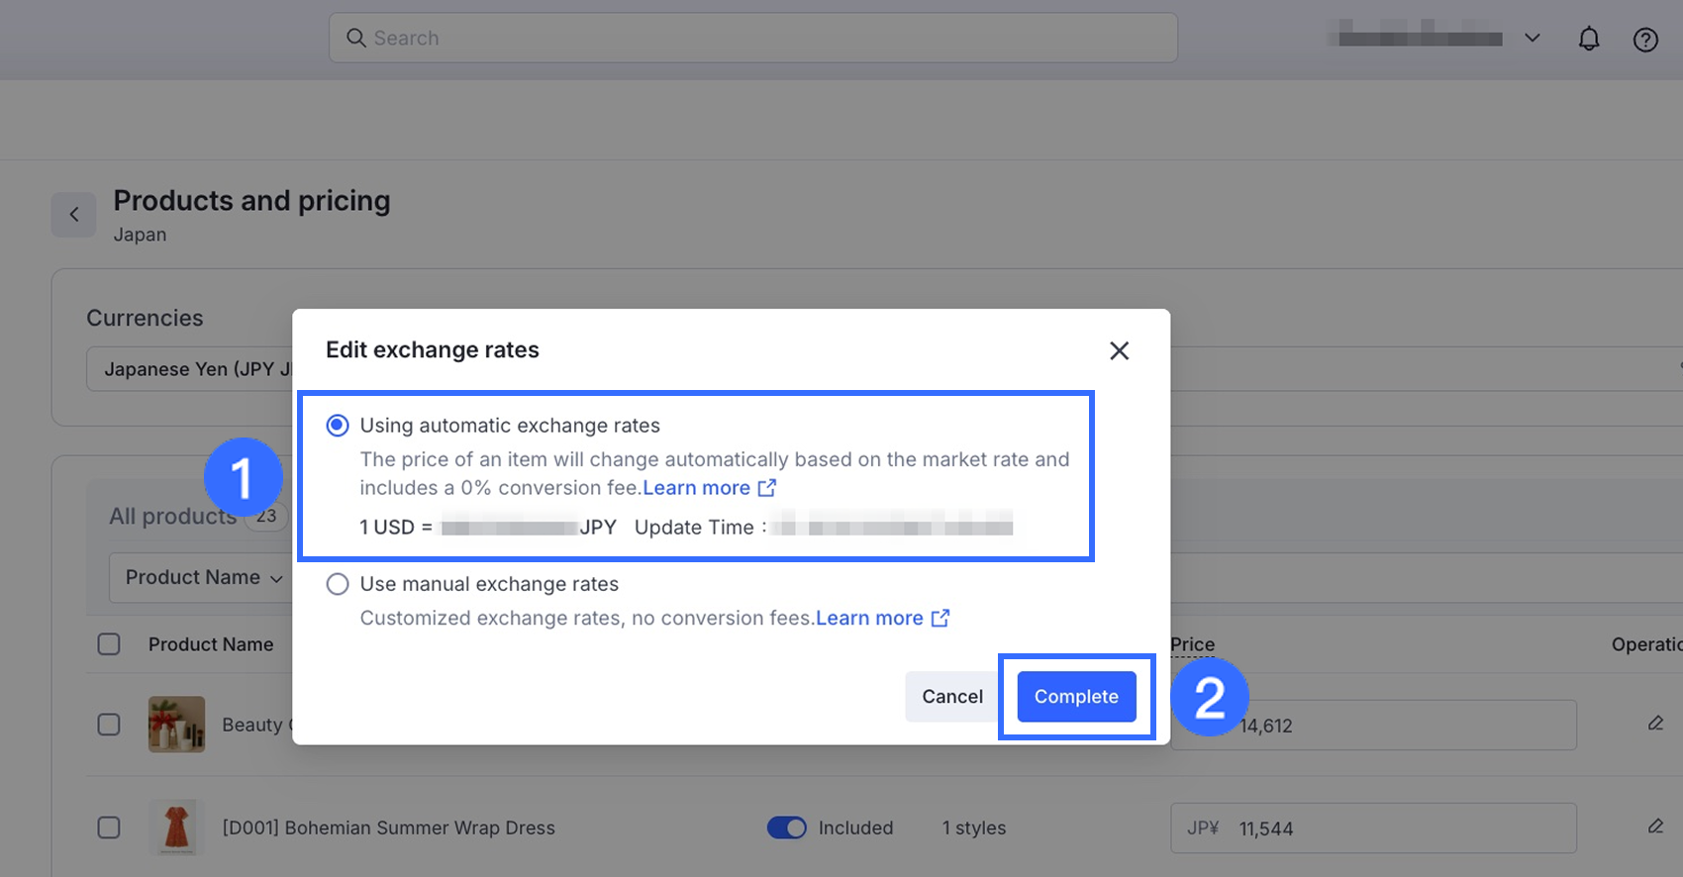The image size is (1683, 877).
Task: Click the Complete button
Action: tap(1076, 697)
